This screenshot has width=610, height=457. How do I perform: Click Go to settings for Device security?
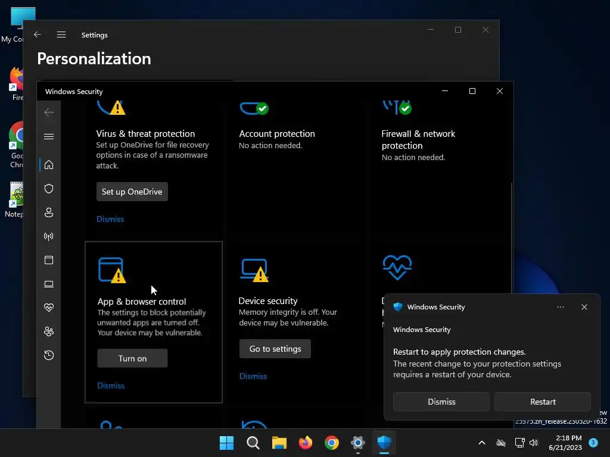(275, 349)
